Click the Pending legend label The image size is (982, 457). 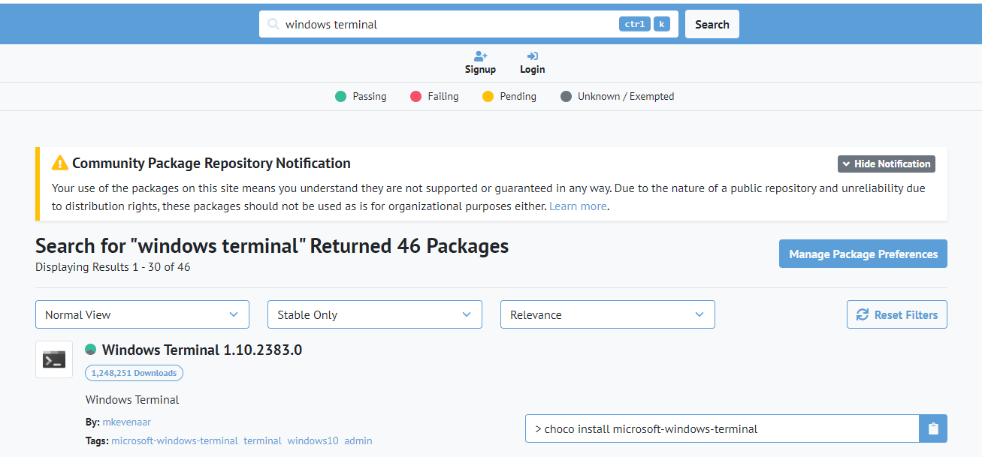[x=518, y=96]
